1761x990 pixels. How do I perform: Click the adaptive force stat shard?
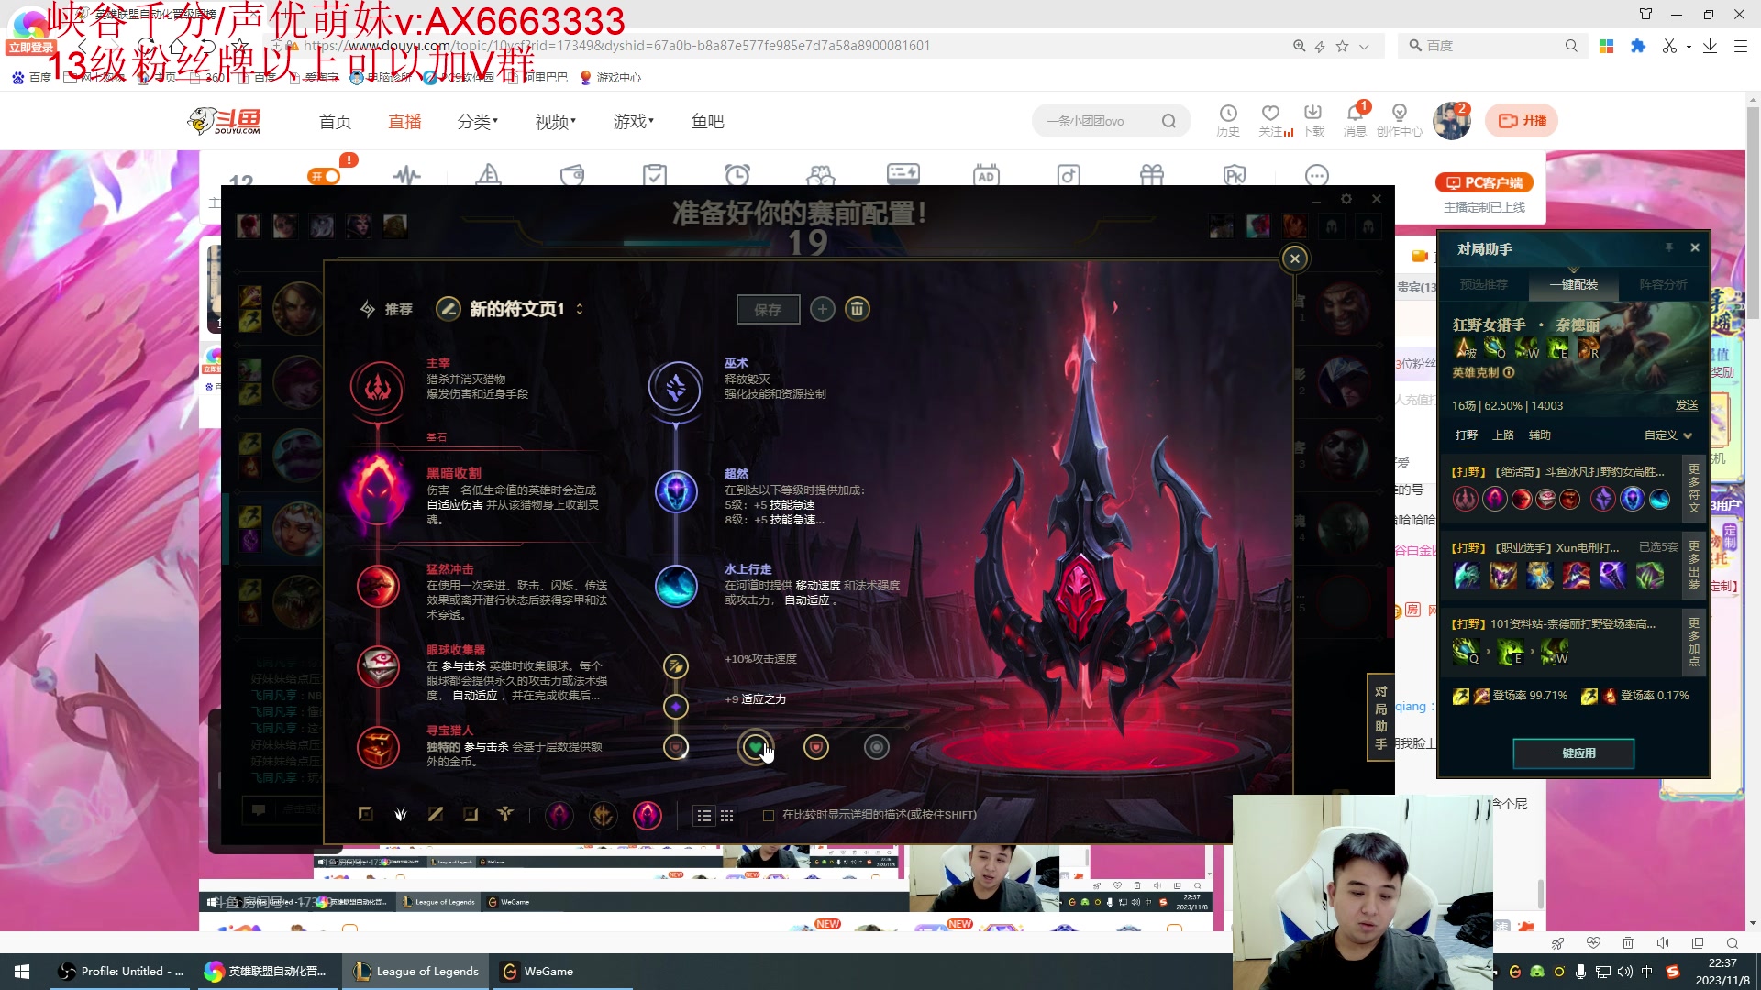(676, 707)
